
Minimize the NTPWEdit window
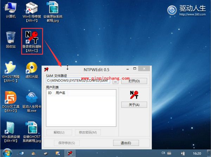[128, 69]
